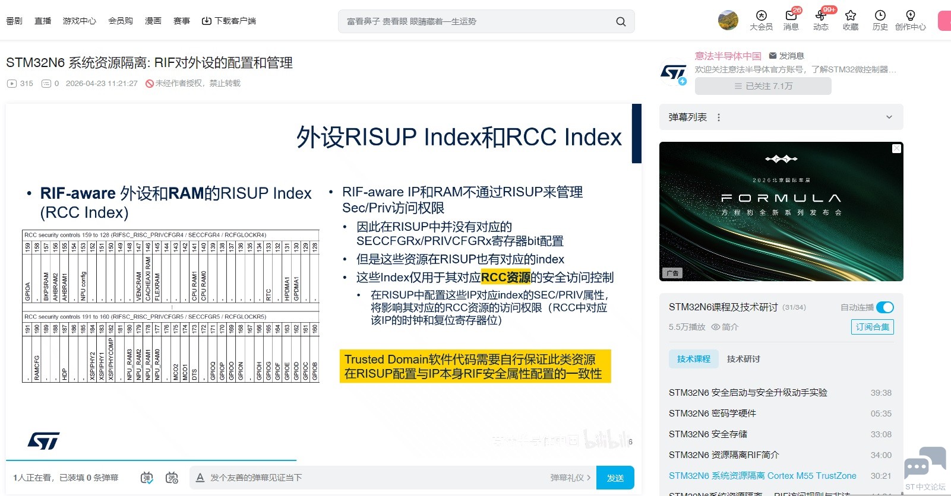Click the play count icon under title
Viewport: 951px width, 496px height.
12,84
